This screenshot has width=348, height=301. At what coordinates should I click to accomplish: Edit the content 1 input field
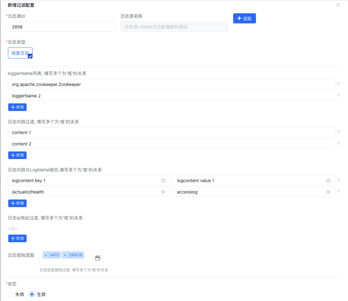pos(171,132)
